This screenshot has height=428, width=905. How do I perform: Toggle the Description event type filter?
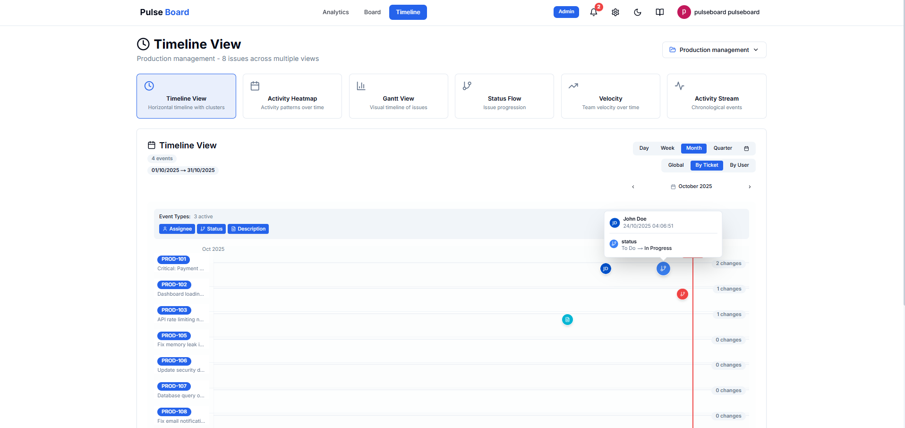pyautogui.click(x=248, y=229)
